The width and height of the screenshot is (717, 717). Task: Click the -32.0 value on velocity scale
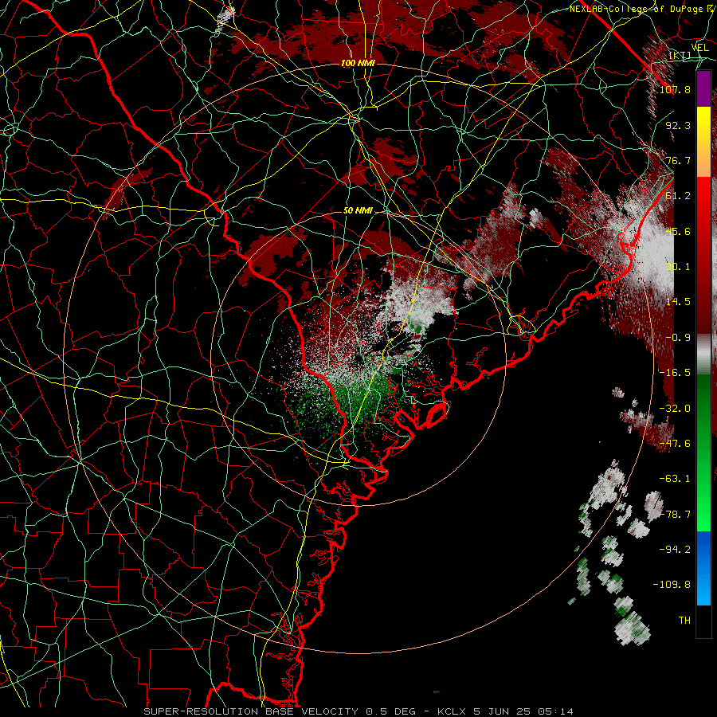click(675, 409)
